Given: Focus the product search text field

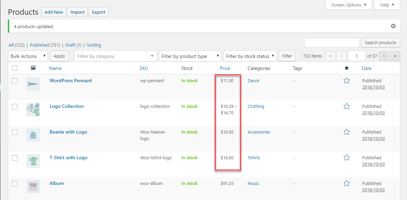Looking at the screenshot, I should pyautogui.click(x=332, y=42).
